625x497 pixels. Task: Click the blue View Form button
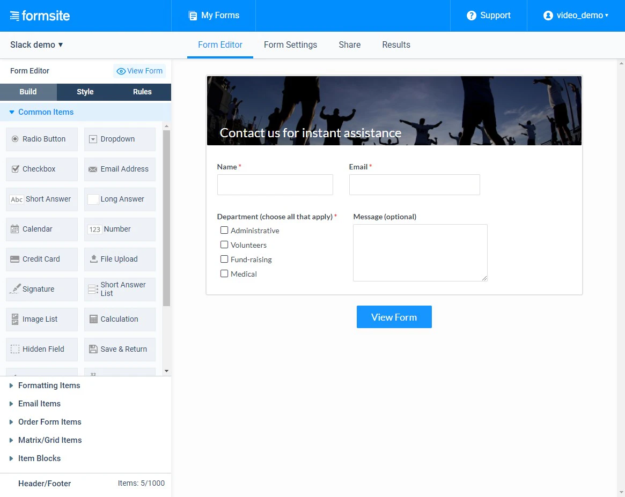(394, 316)
